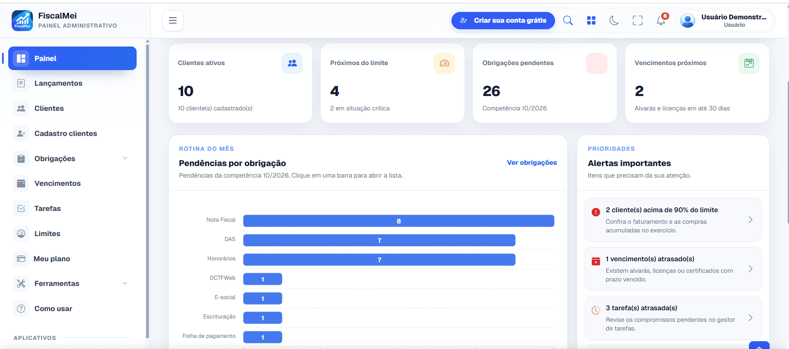Click the FiscalMei logo icon
This screenshot has width=789, height=349.
pos(22,21)
